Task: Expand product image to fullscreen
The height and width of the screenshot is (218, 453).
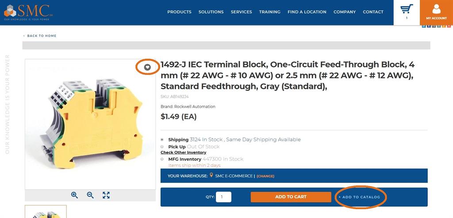Action: pos(106,195)
